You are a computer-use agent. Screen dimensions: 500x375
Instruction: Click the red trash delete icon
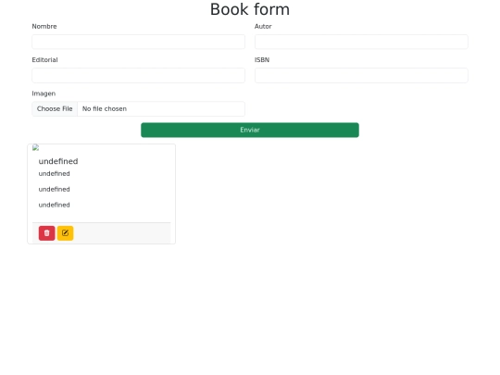pyautogui.click(x=46, y=233)
